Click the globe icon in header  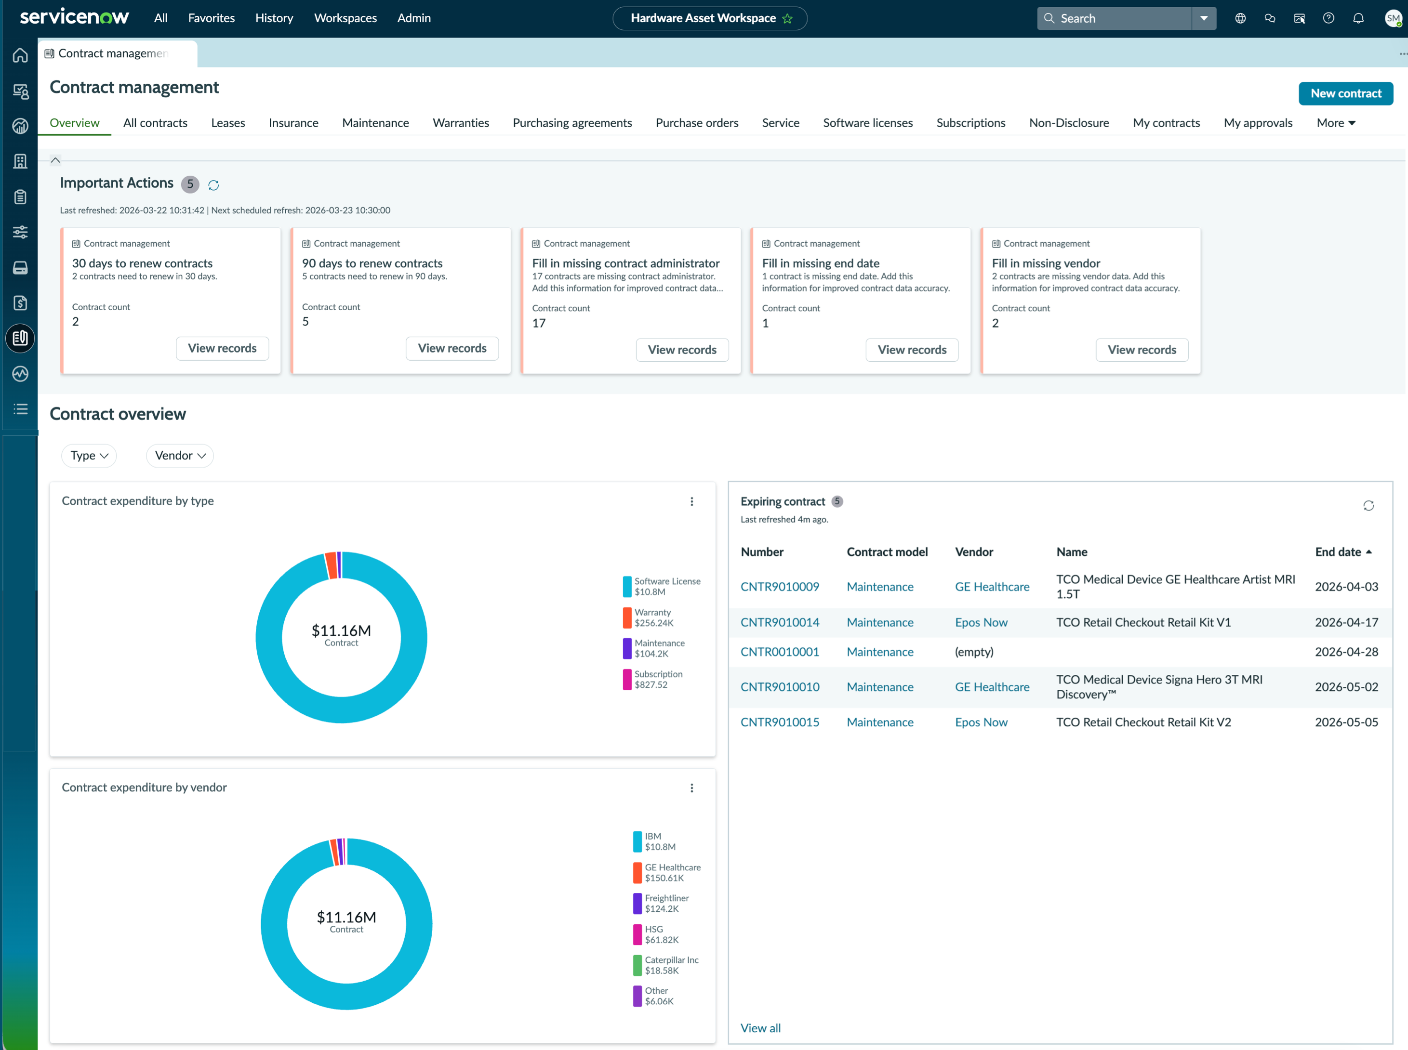click(x=1240, y=18)
